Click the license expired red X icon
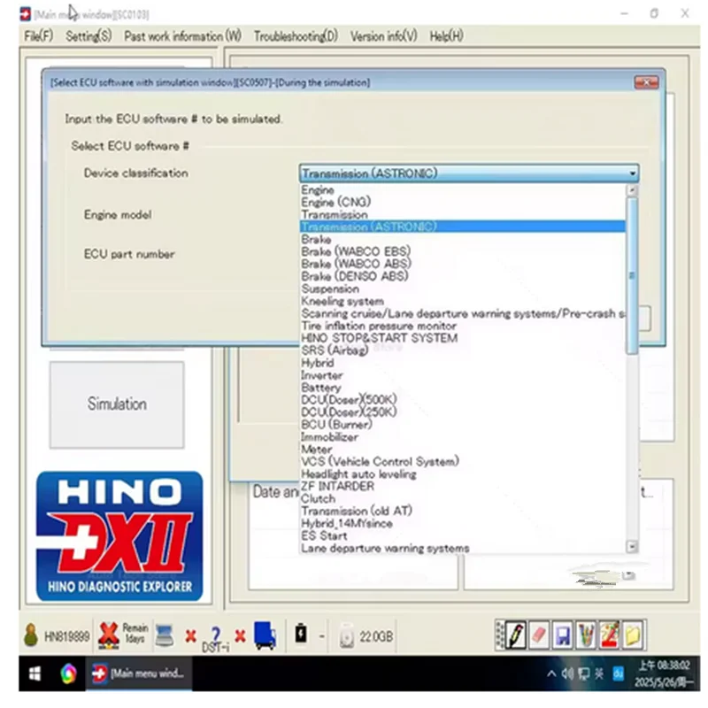708x708 pixels. pos(108,635)
